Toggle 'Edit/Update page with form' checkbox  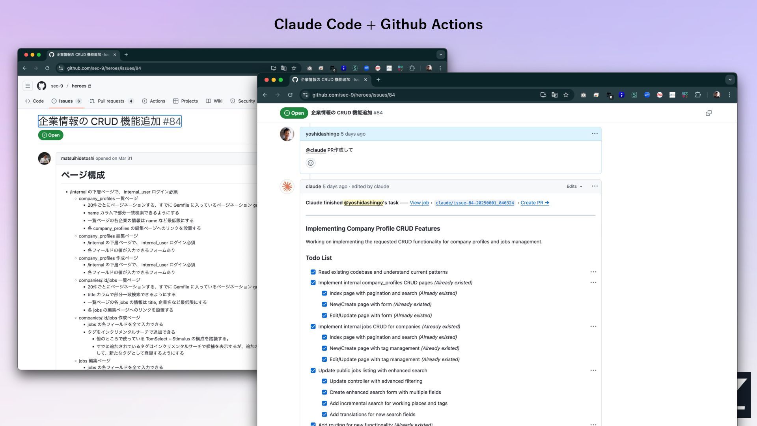(x=324, y=316)
